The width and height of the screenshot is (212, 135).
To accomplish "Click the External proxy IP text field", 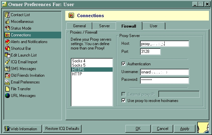I will pos(179,94).
